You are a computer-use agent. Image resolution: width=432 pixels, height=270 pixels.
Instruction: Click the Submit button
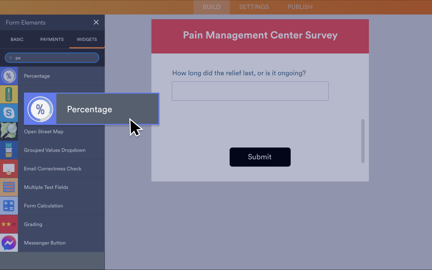coord(260,157)
